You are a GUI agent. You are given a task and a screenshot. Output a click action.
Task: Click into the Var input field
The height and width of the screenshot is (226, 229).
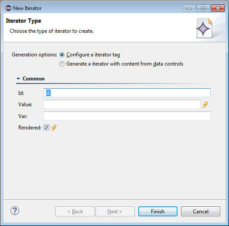pyautogui.click(x=127, y=116)
